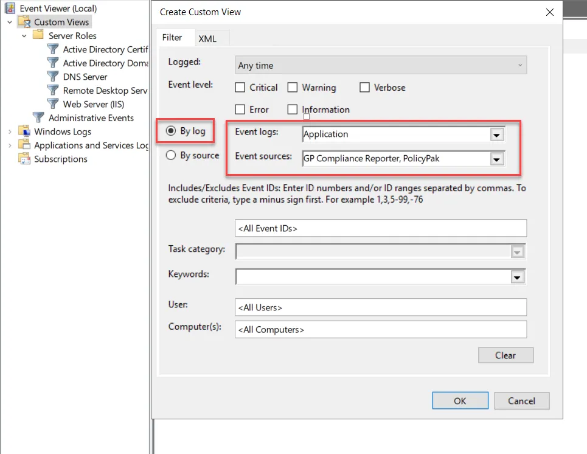587x454 pixels.
Task: Select the Administrative Events view icon
Action: coord(38,117)
